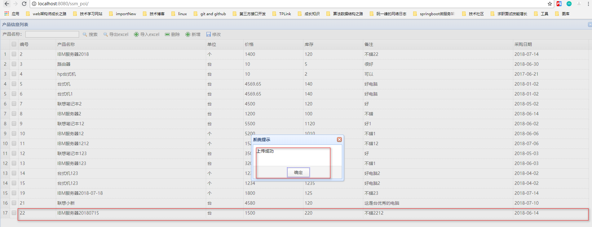Click 导入excel import button
Image resolution: width=592 pixels, height=227 pixels.
coord(147,34)
